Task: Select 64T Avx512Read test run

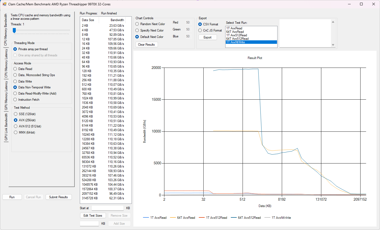Action: pyautogui.click(x=251, y=38)
